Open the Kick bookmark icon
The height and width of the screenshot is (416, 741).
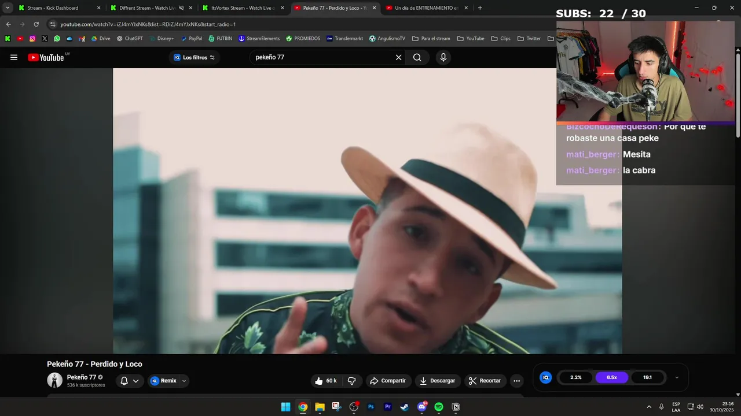(x=8, y=39)
